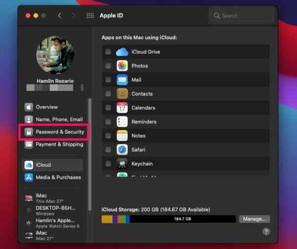Open Media & Purchases section
This screenshot has width=297, height=249.
click(53, 177)
